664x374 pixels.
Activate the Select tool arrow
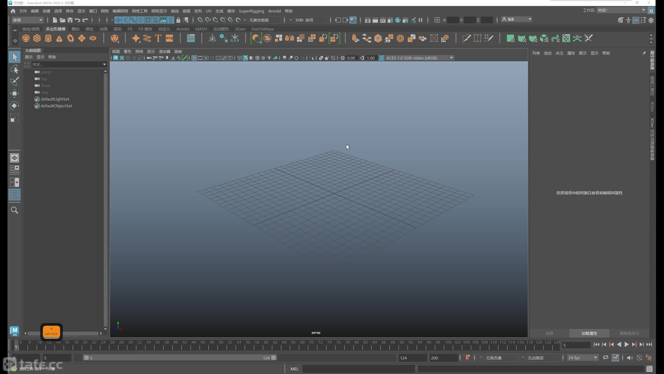point(15,57)
